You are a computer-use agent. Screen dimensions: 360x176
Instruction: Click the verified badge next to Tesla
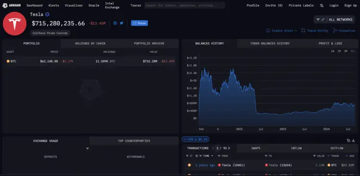click(48, 14)
